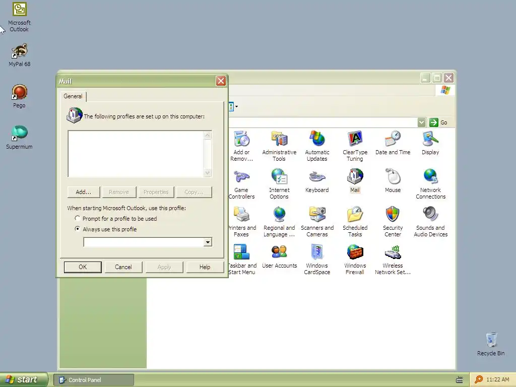Click Cancel in the Mail dialog
The image size is (516, 387).
pyautogui.click(x=123, y=267)
